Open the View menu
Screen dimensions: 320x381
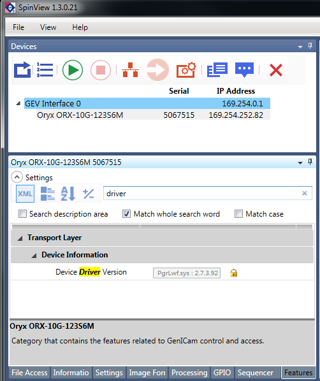click(48, 27)
